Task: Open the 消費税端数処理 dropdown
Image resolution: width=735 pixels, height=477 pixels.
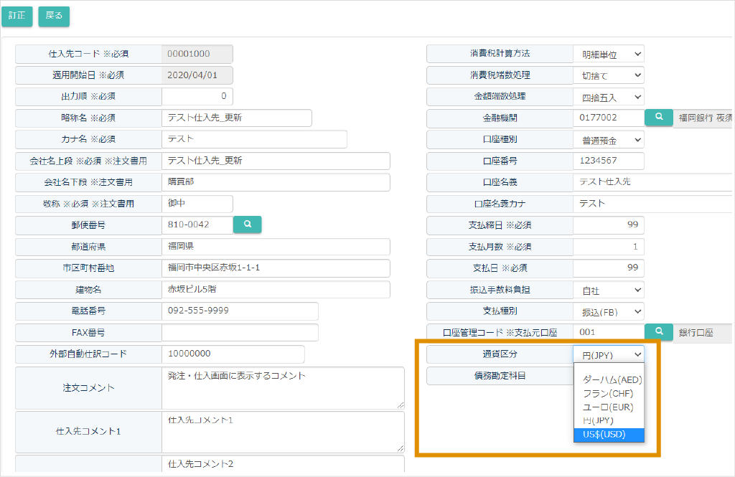Action: tap(608, 75)
